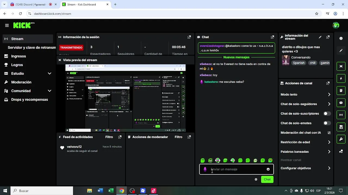The width and height of the screenshot is (348, 195).
Task: Click the three-dots icon at bottom of right rail
Action: coord(341,151)
